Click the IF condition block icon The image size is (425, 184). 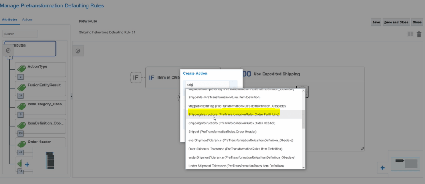tap(136, 77)
